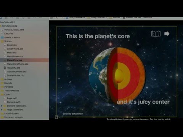Select the Particles folder

pos(9,87)
